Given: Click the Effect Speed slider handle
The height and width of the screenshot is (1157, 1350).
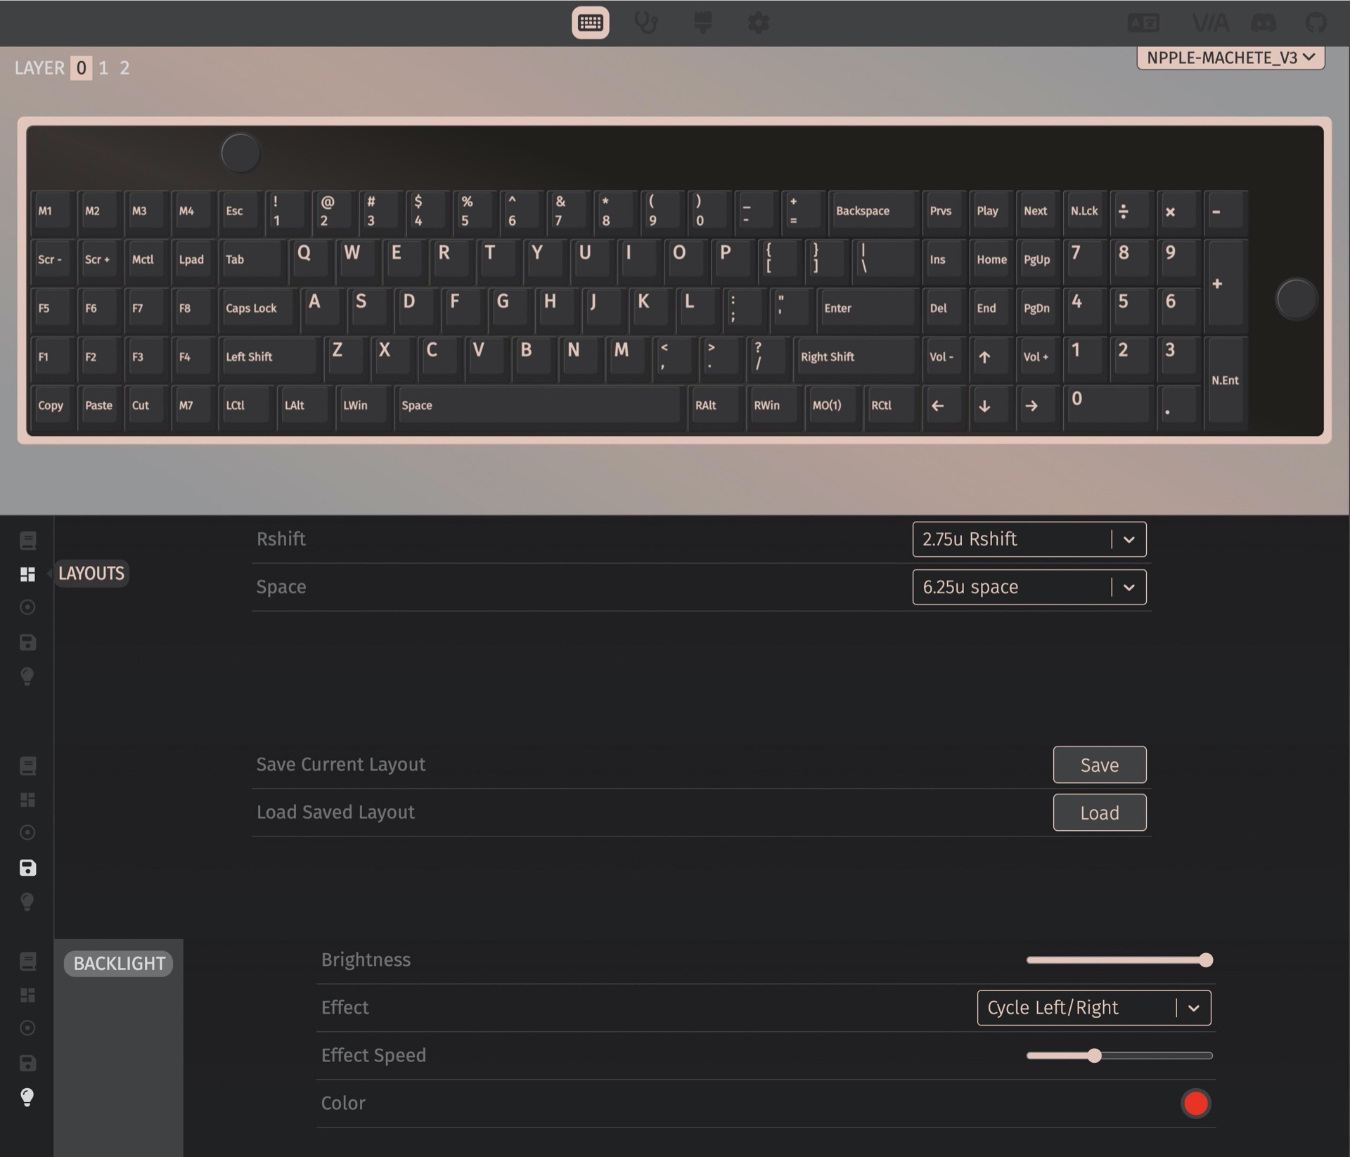Looking at the screenshot, I should tap(1094, 1056).
